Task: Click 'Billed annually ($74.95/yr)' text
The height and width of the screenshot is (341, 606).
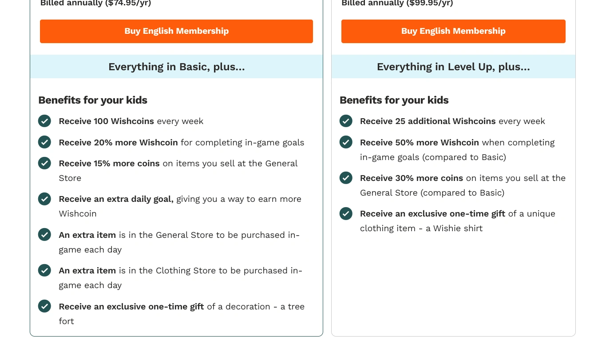Action: [95, 4]
